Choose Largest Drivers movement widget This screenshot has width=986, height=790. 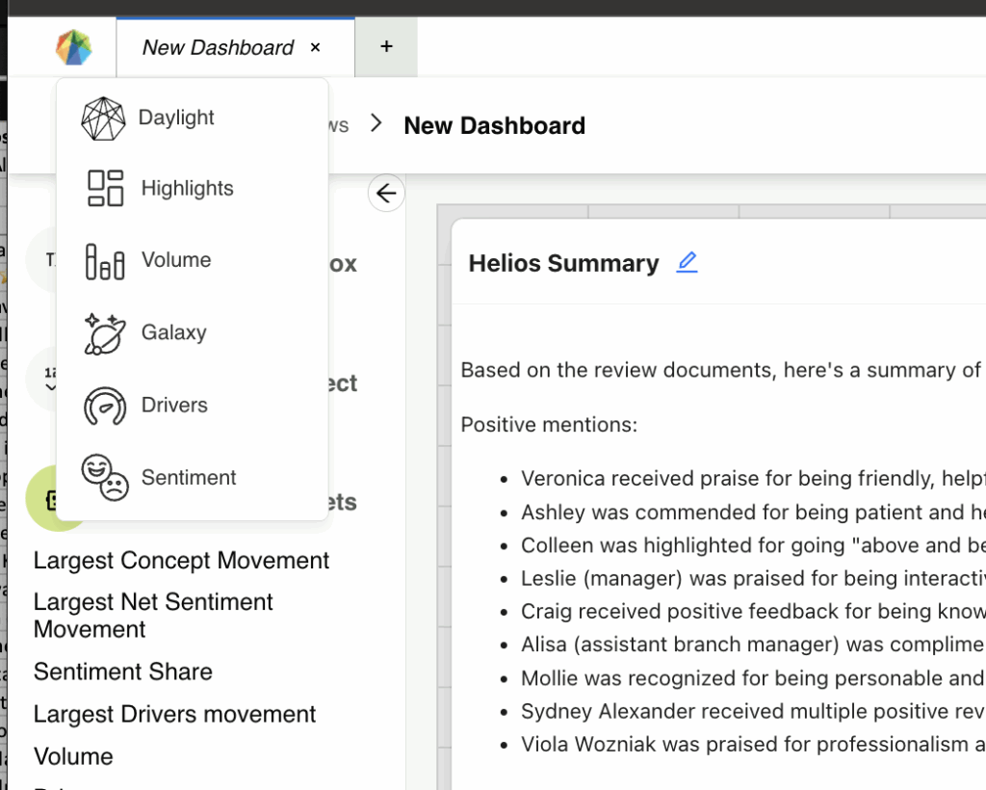[174, 714]
